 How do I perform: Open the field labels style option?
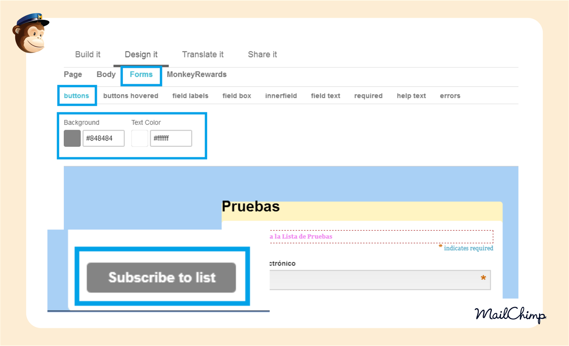click(x=190, y=96)
